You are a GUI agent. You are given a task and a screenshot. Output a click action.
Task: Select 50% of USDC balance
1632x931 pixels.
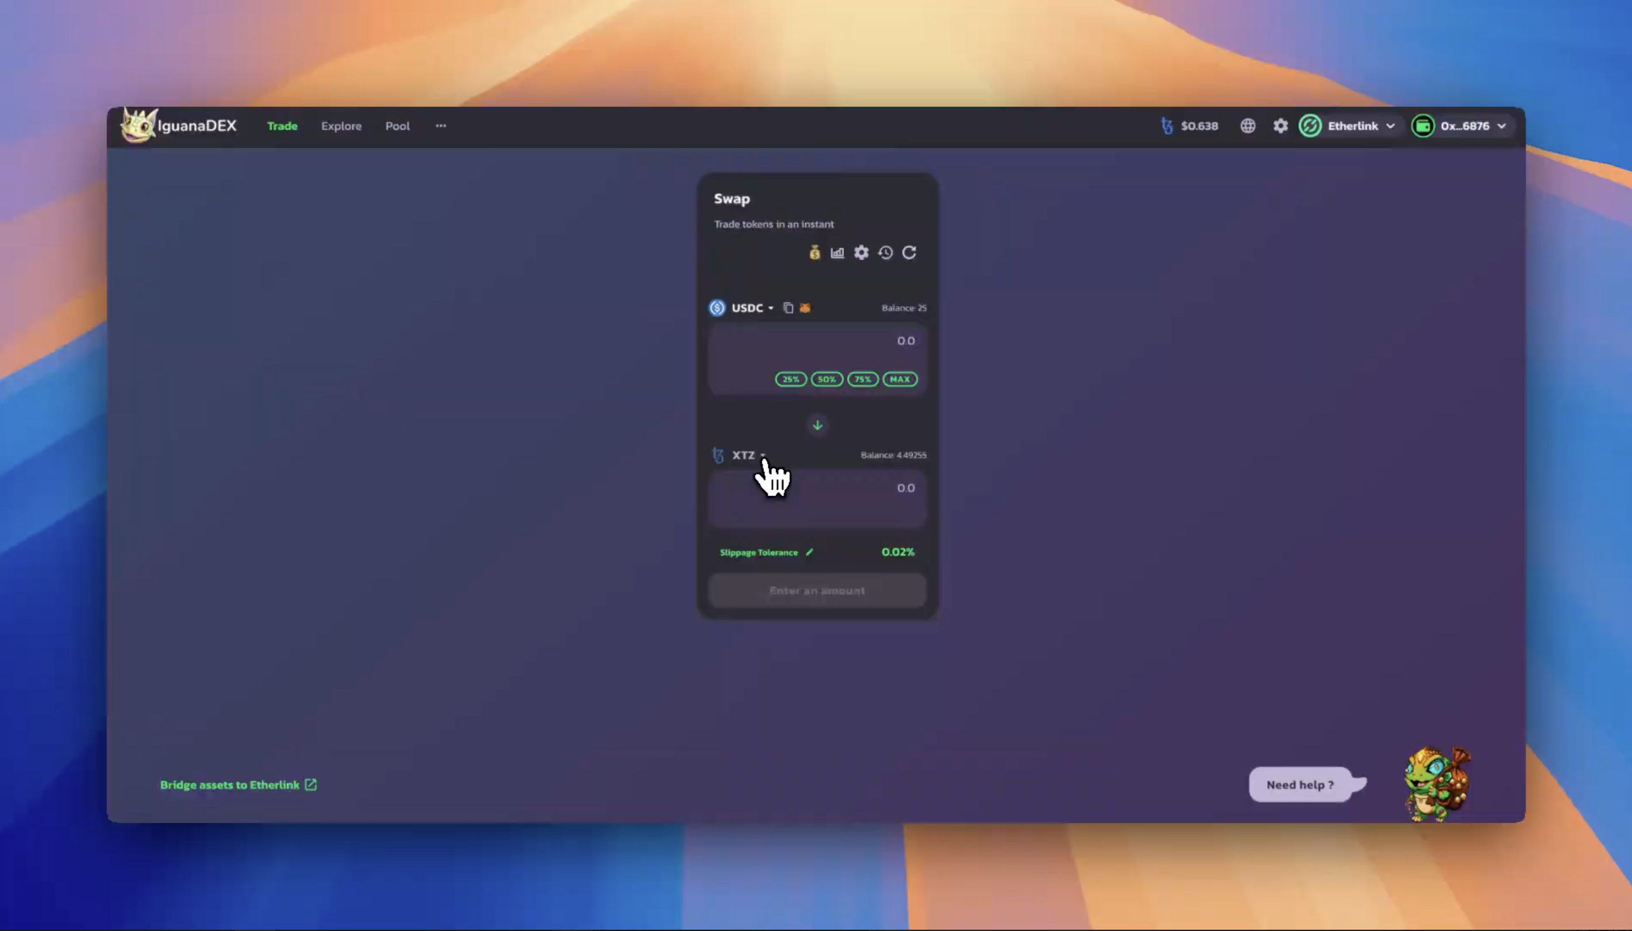(x=826, y=379)
